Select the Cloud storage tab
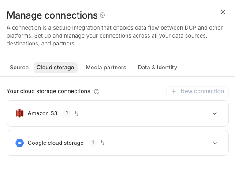This screenshot has height=173, width=235. coord(56,68)
